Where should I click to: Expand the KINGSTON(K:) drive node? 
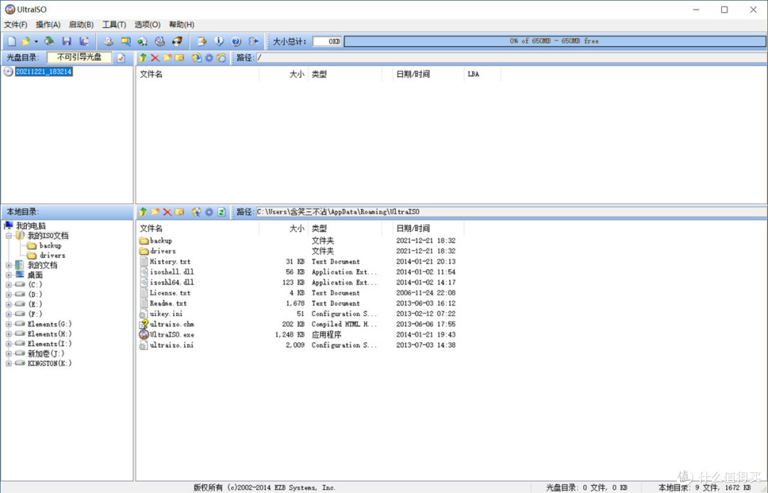coord(9,364)
